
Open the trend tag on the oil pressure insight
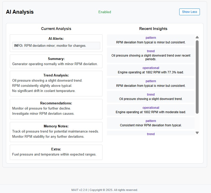pyautogui.click(x=151, y=51)
